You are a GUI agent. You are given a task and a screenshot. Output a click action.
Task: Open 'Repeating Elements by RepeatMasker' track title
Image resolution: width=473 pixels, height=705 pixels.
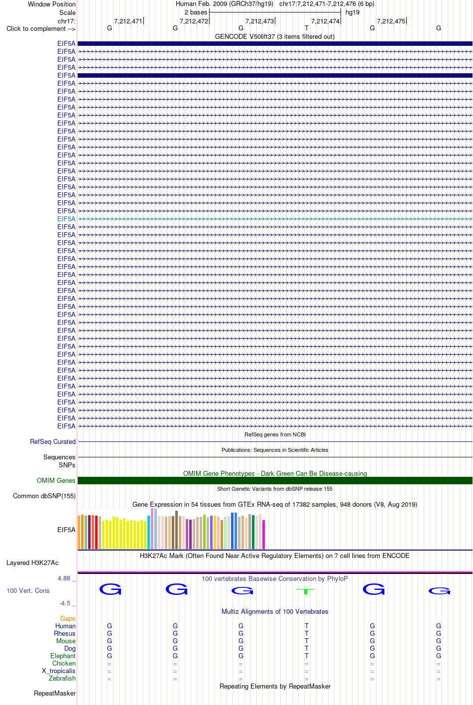[x=275, y=686]
